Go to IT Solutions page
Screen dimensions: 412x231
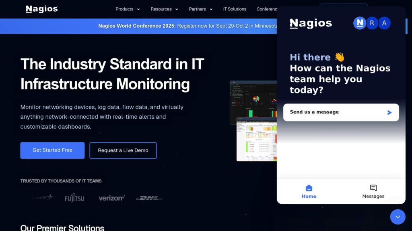coord(235,9)
